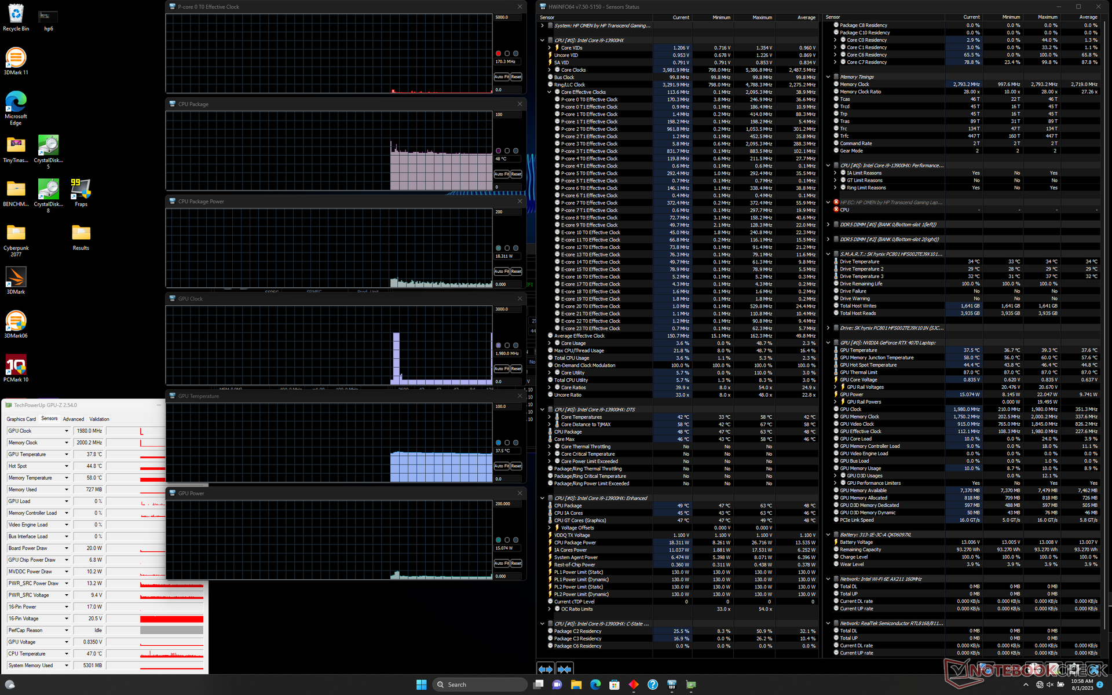Image resolution: width=1112 pixels, height=695 pixels.
Task: Click Auto Fit in CPU Package graph
Action: pyautogui.click(x=501, y=174)
